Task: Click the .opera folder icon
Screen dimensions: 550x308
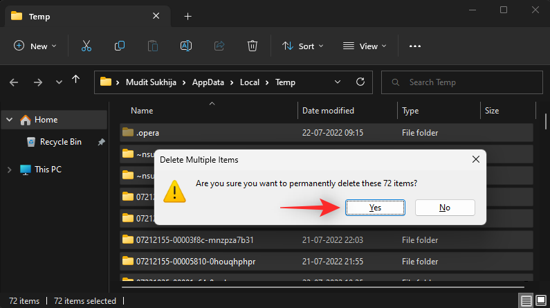Action: [x=128, y=133]
